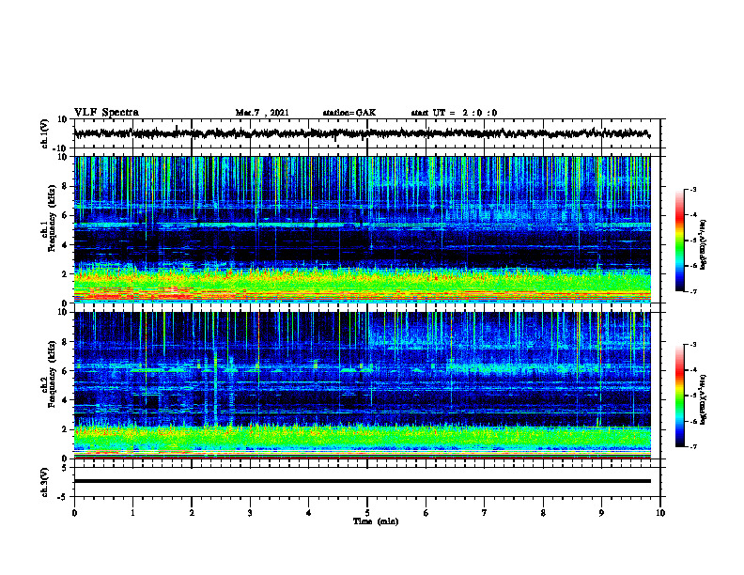Click the "5" tick on ch.3(V) axis
Screen dimensions: 744x575
coord(66,468)
